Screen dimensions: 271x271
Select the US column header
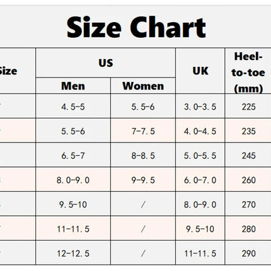click(106, 63)
